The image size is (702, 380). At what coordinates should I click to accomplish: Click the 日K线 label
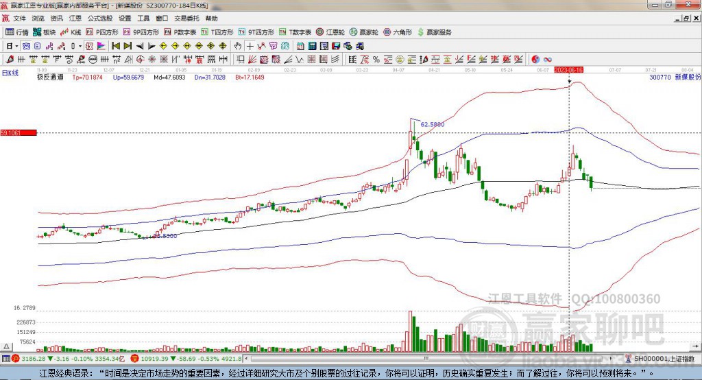point(10,73)
